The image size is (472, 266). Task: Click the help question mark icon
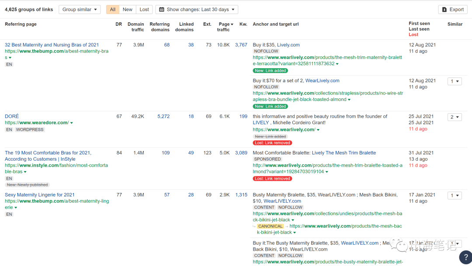[x=466, y=257]
